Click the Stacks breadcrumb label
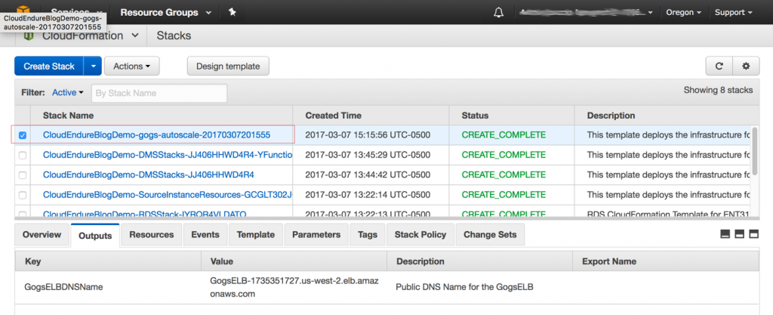The width and height of the screenshot is (773, 315). coord(174,36)
